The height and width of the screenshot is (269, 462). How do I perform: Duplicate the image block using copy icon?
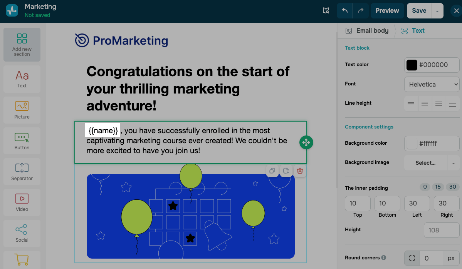click(x=272, y=171)
